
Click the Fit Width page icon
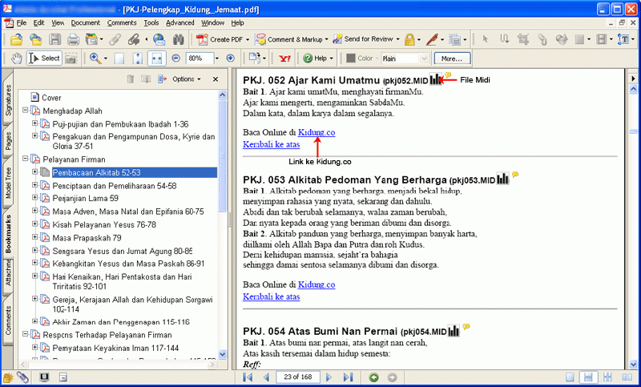tap(157, 58)
